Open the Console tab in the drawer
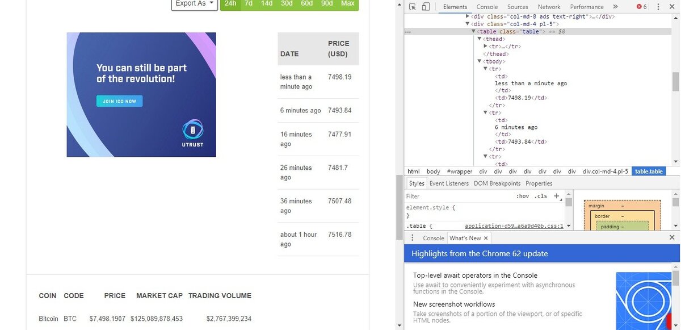This screenshot has height=330, width=681. (x=434, y=238)
